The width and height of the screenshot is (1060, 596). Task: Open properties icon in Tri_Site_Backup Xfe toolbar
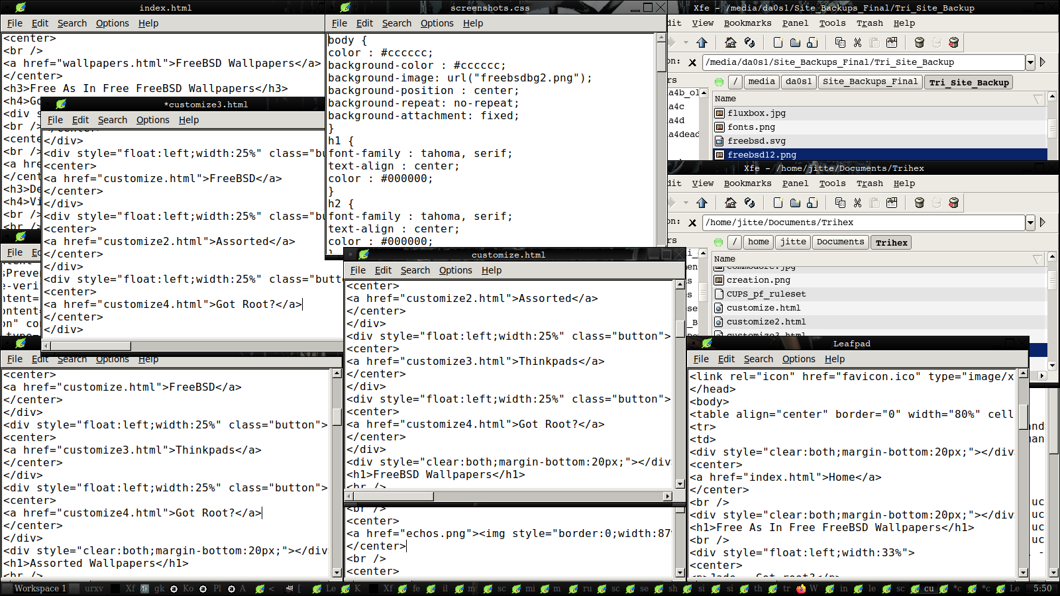coord(892,42)
